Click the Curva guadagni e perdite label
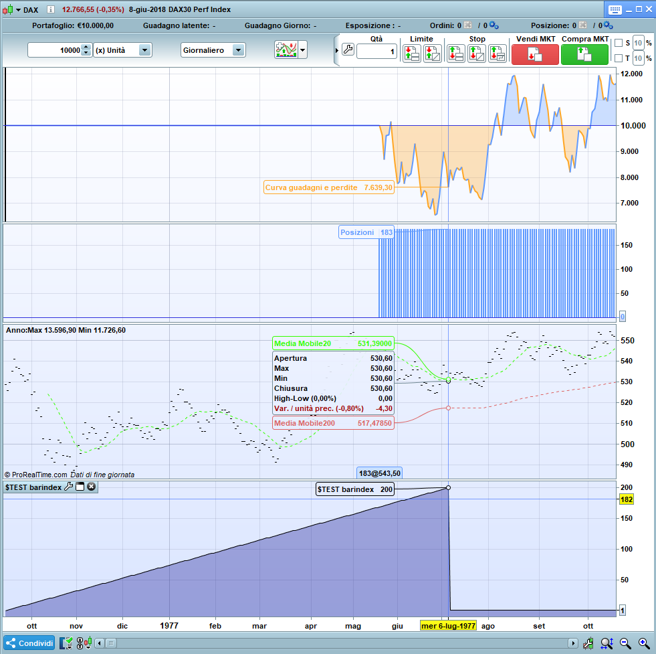Image resolution: width=656 pixels, height=654 pixels. [x=329, y=187]
